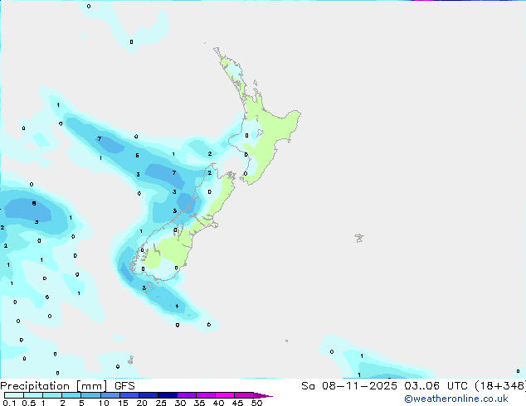526x406 pixels.
Task: Click the 1–2 mm legend color swatch
Action: click(52, 395)
